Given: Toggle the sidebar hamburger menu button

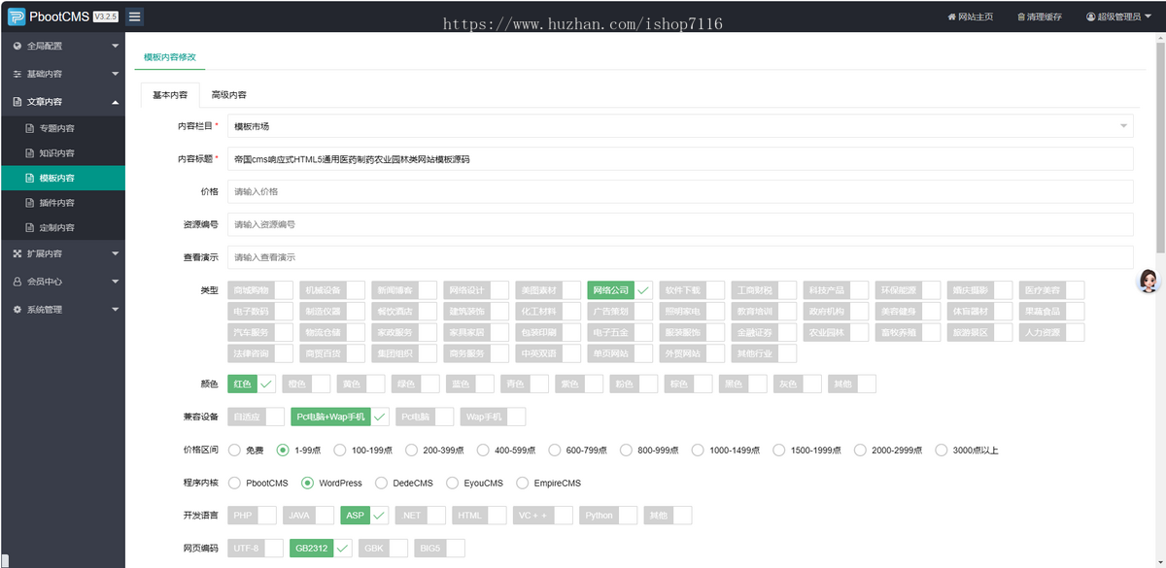Looking at the screenshot, I should pyautogui.click(x=135, y=17).
